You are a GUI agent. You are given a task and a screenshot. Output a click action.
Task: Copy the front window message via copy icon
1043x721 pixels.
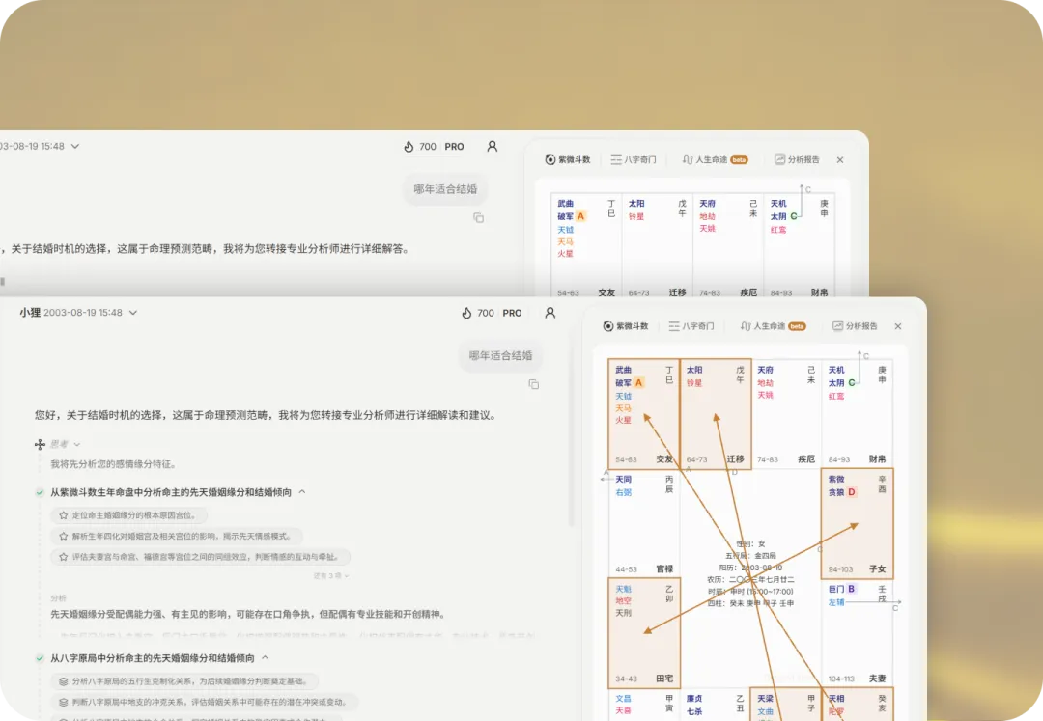coord(533,384)
